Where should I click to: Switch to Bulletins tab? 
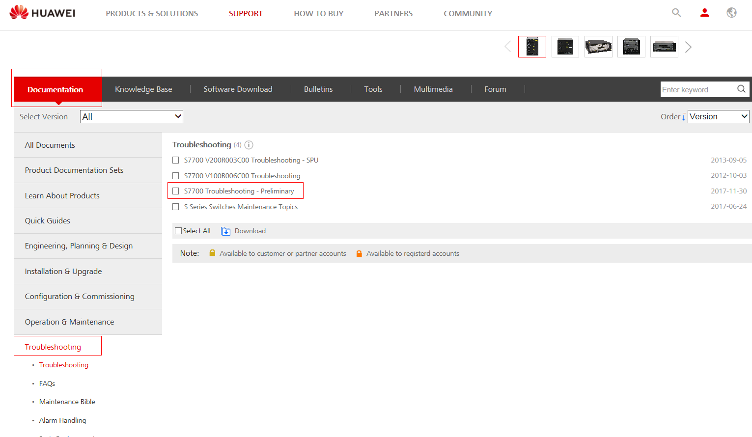point(318,89)
